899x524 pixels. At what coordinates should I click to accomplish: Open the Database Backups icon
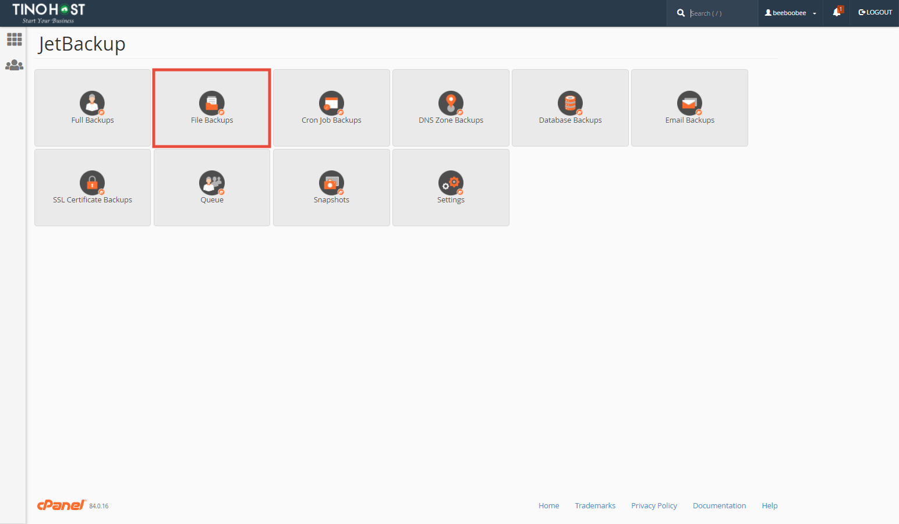570,103
